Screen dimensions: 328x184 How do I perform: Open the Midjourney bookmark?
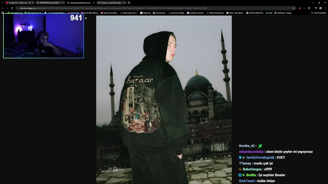(146, 13)
